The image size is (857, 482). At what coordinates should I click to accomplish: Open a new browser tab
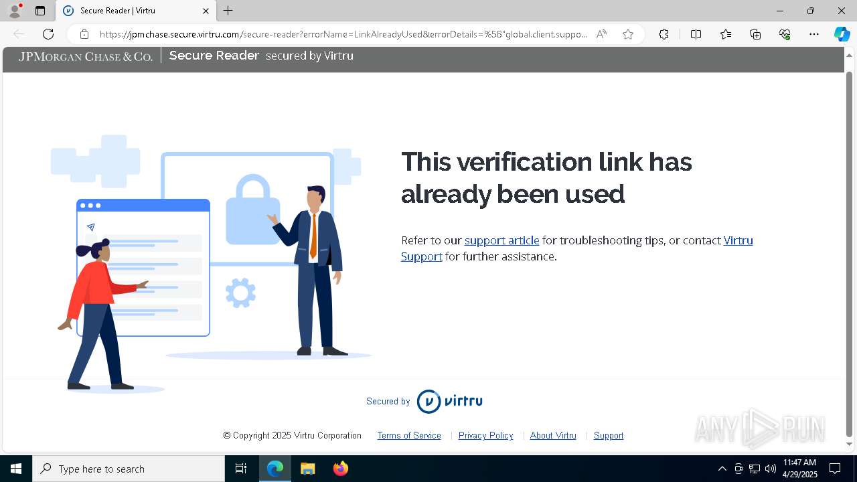(228, 11)
